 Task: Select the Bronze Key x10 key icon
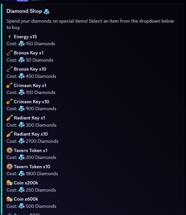9,69
